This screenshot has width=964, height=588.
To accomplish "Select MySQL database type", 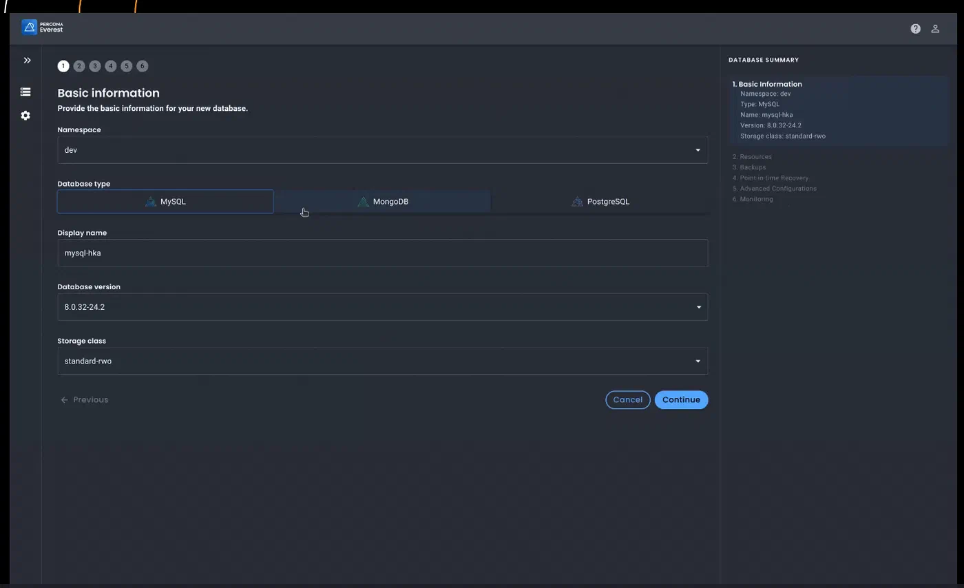I will 165,202.
